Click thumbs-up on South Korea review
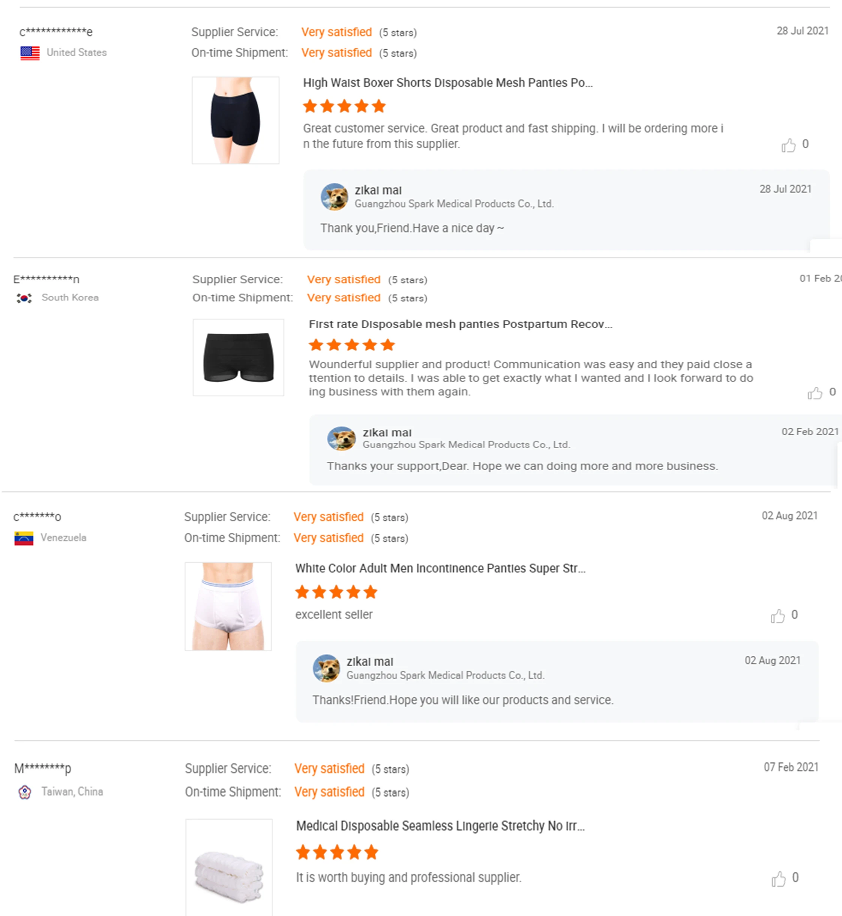Image resolution: width=842 pixels, height=916 pixels. pos(815,393)
